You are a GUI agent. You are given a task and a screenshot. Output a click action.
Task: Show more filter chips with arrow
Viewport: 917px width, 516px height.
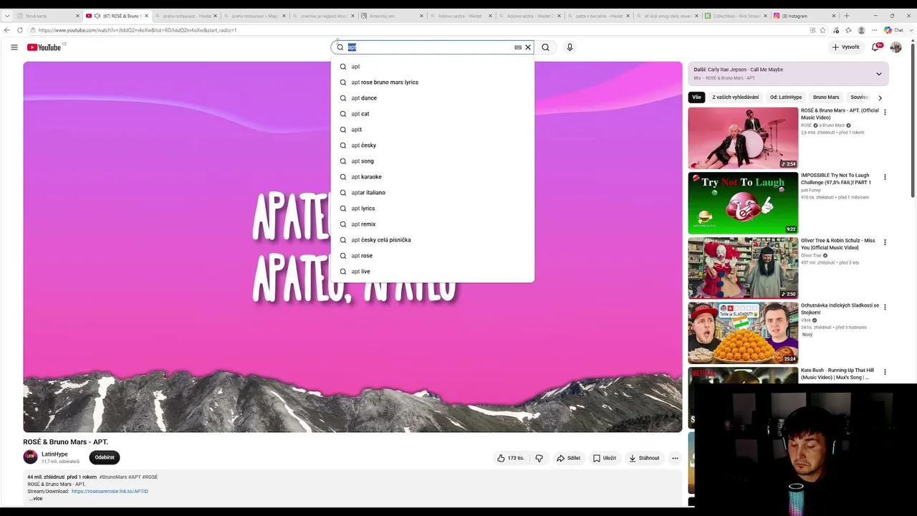coord(880,97)
